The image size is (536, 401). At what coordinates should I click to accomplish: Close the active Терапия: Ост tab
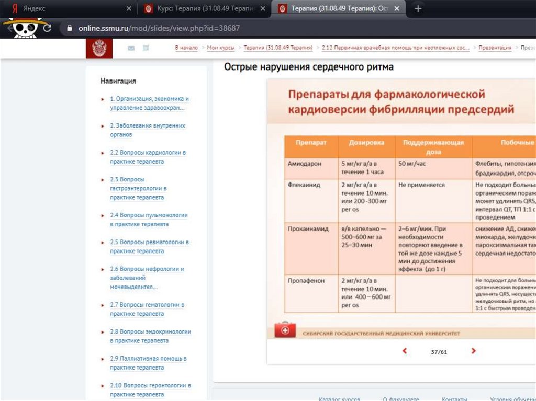pos(397,8)
